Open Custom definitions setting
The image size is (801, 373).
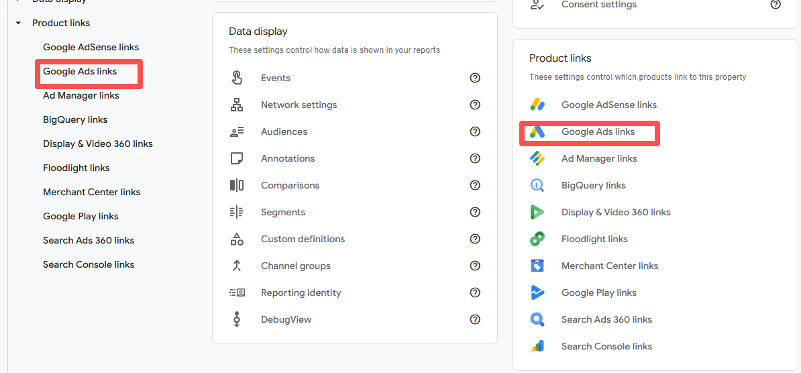point(303,239)
